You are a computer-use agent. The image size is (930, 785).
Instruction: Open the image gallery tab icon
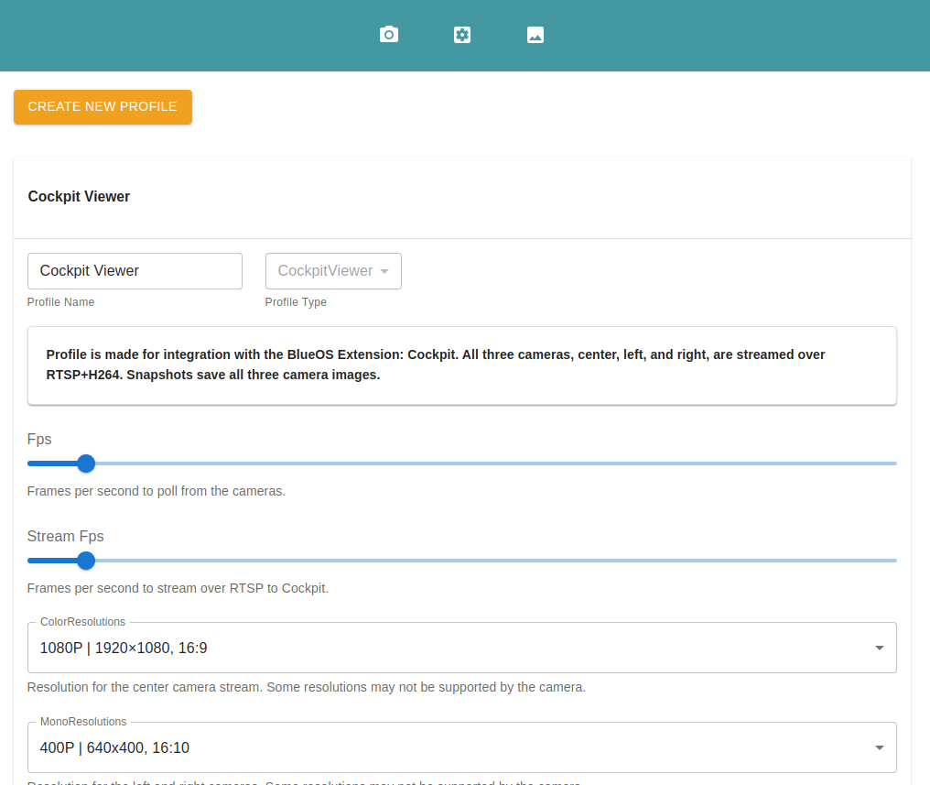[x=535, y=35]
